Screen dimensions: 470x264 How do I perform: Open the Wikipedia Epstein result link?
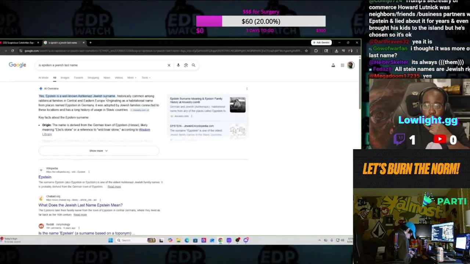(x=45, y=177)
